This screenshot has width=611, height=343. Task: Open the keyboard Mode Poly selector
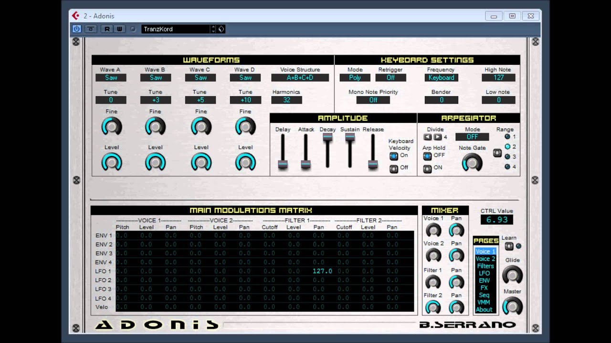(x=355, y=78)
